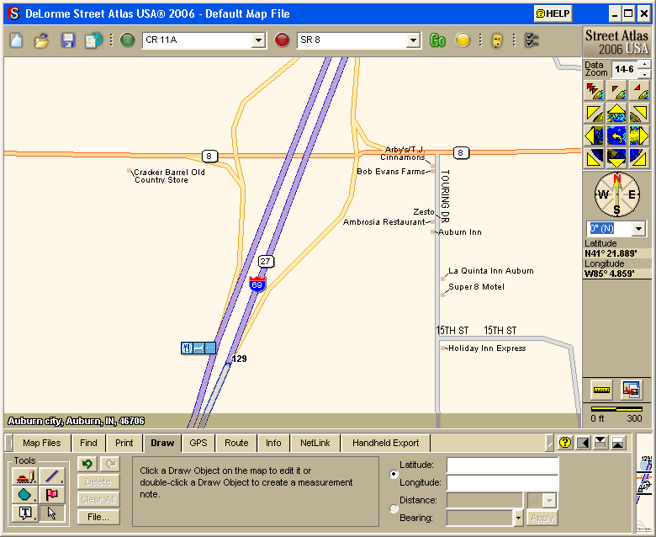Select the polygon shape draw tool
The width and height of the screenshot is (656, 537).
25,495
